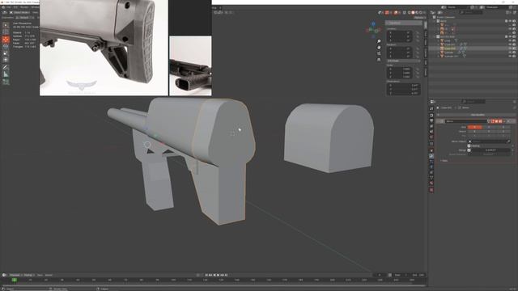
Task: Toggle Bisect X button in Mirror modifier
Action: coord(474,131)
